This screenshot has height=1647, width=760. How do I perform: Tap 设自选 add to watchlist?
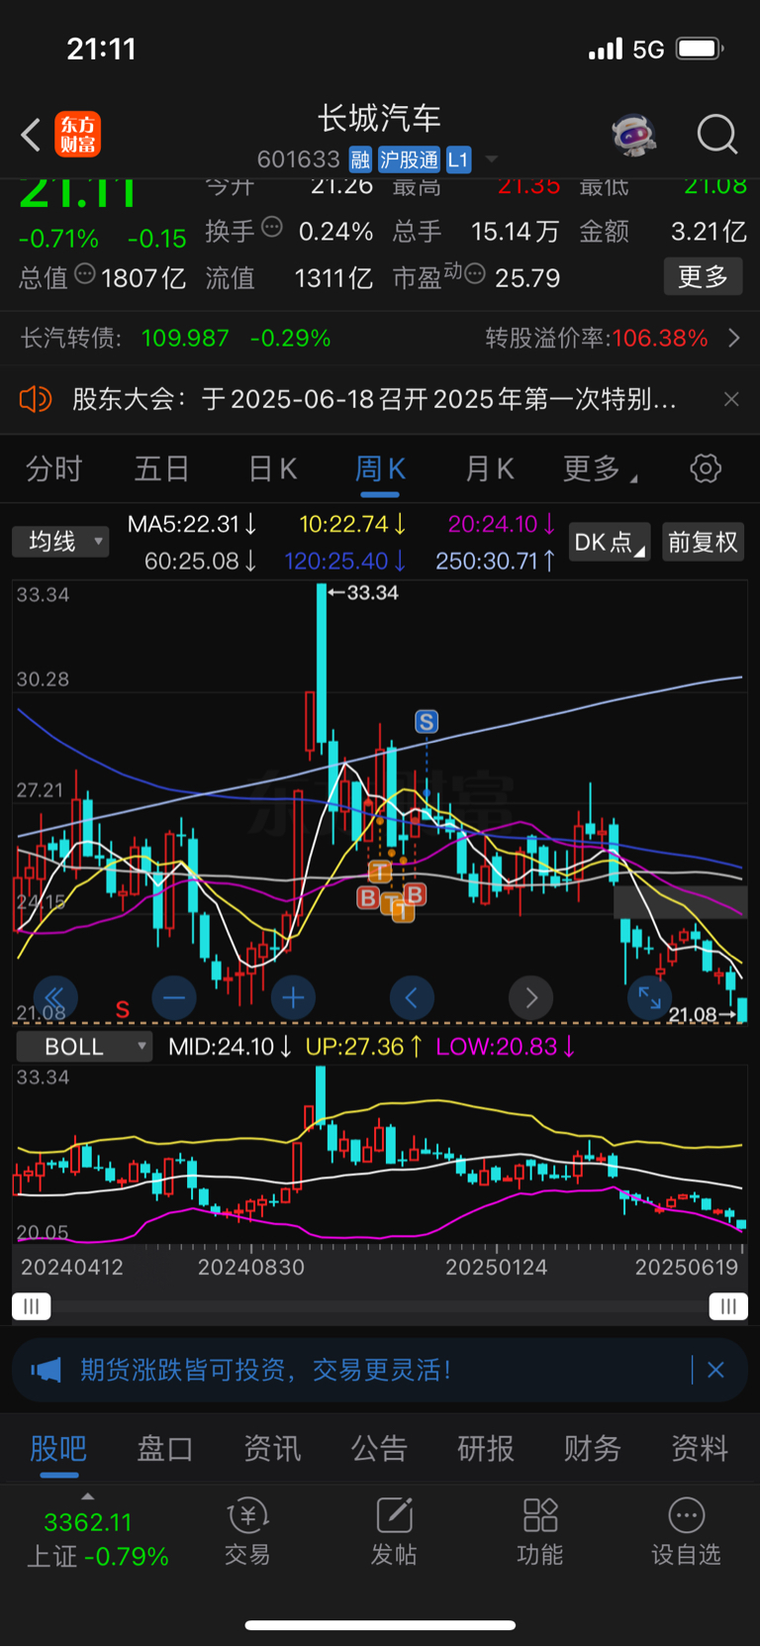[686, 1533]
